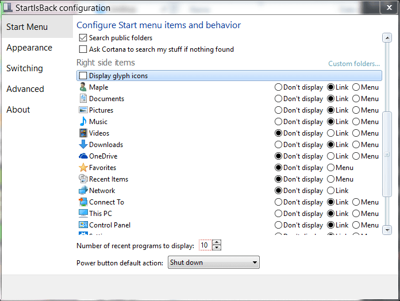
Task: Decrease recent programs count with down arrow
Action: point(217,248)
